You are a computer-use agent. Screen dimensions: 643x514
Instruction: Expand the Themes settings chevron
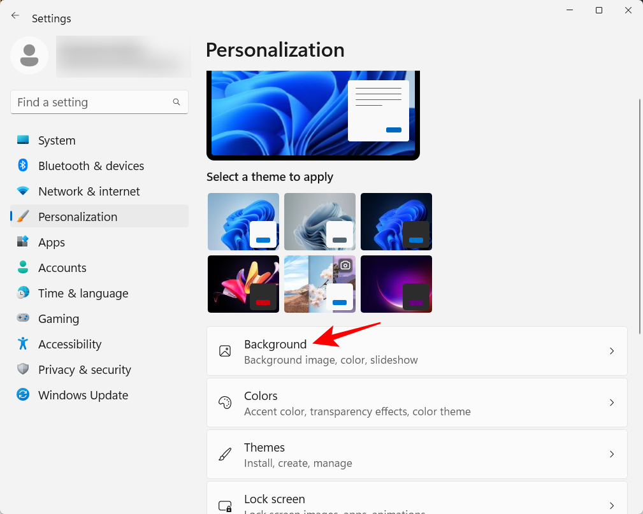click(611, 454)
